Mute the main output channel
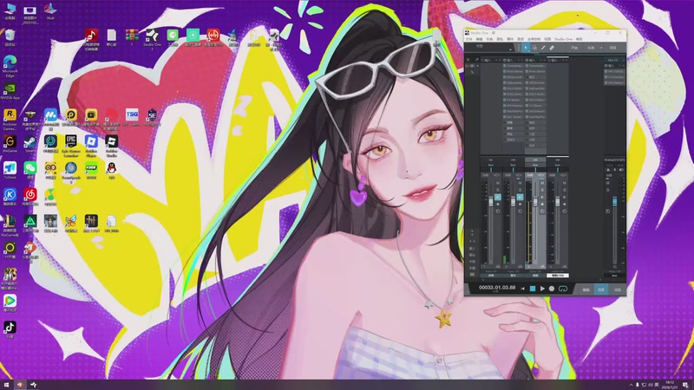694x390 pixels. click(608, 183)
